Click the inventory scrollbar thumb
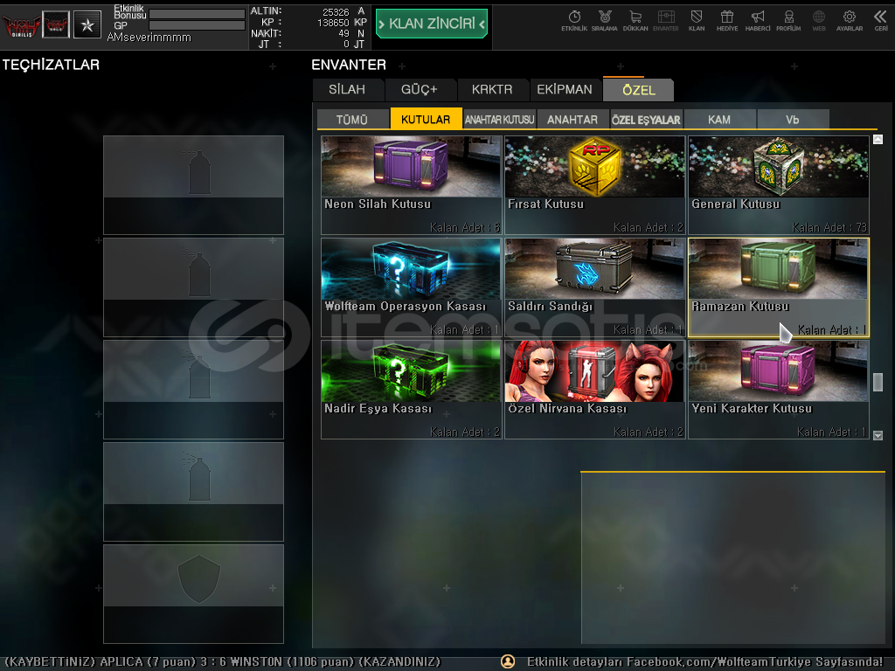 tap(878, 382)
